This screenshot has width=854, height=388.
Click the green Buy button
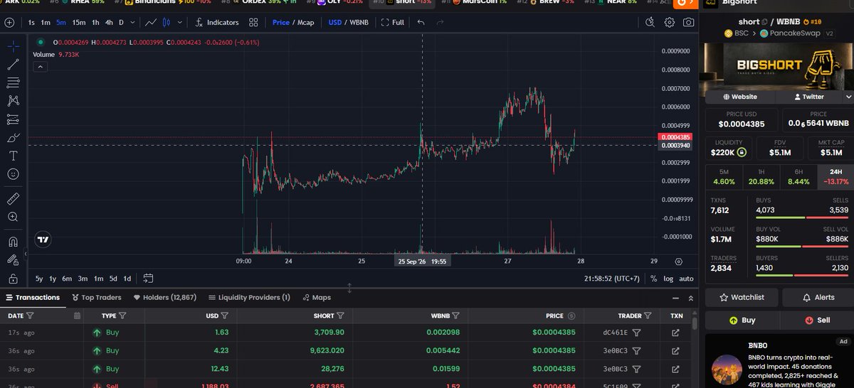pos(742,320)
